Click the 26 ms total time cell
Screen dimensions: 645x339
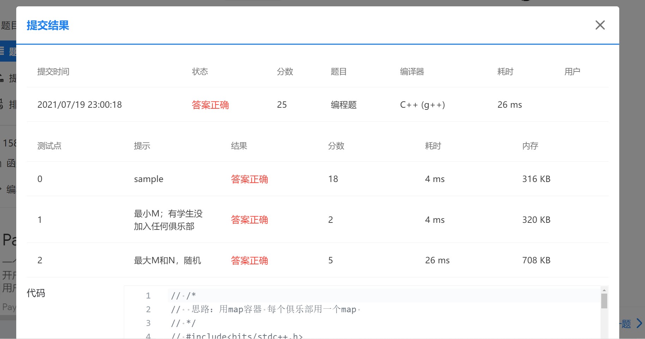(510, 105)
